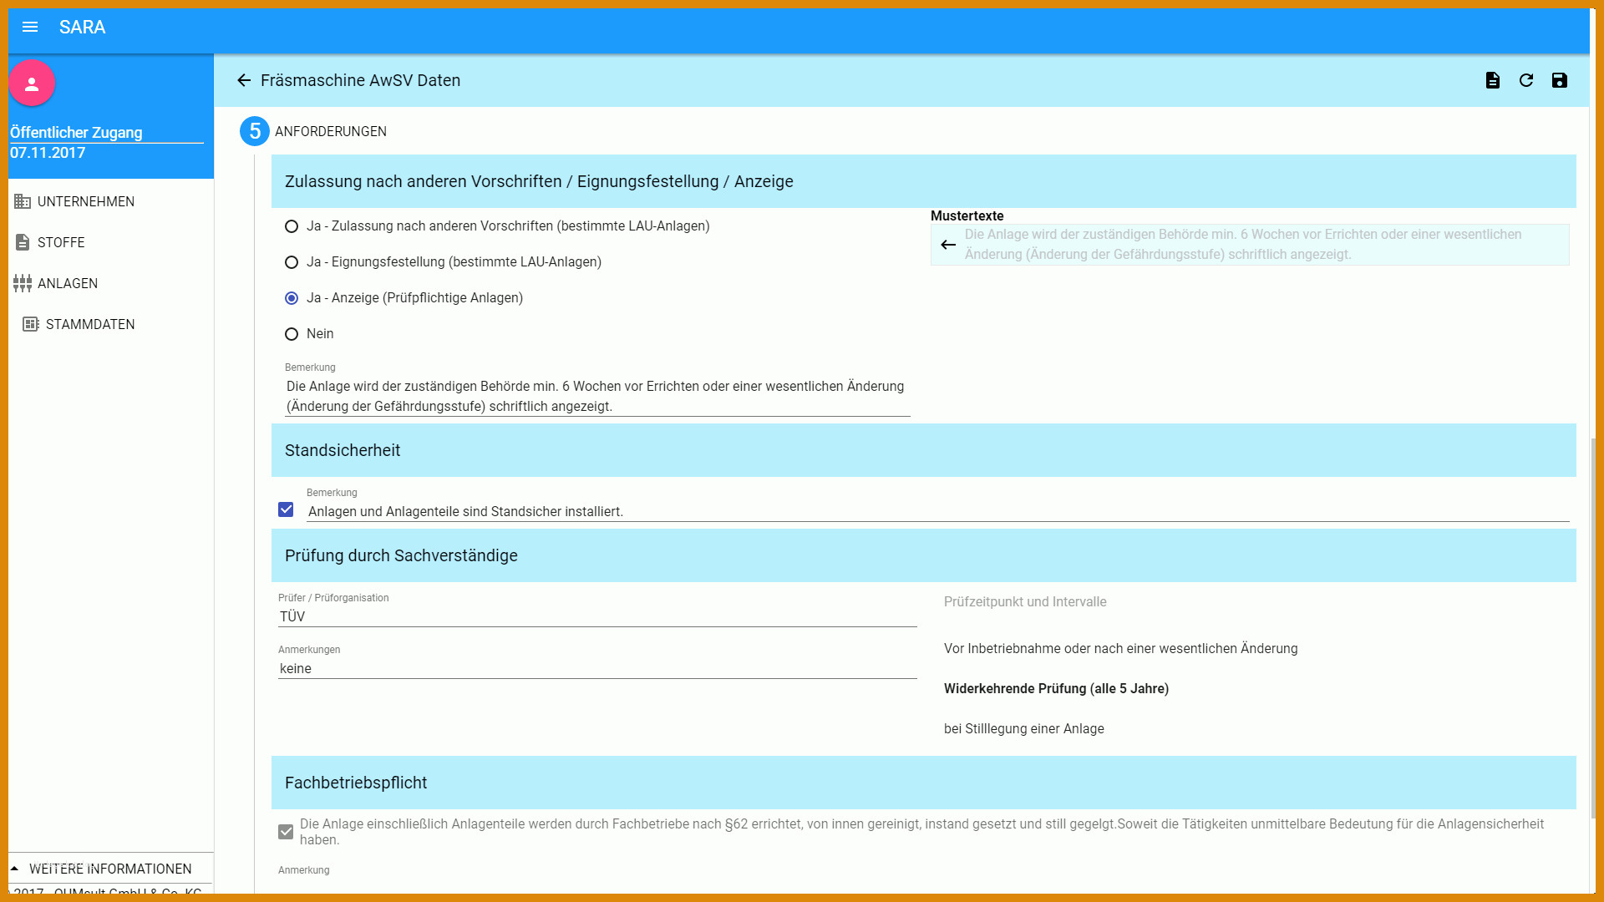Select Ja - Eignungsfeststellung radio option

(292, 262)
